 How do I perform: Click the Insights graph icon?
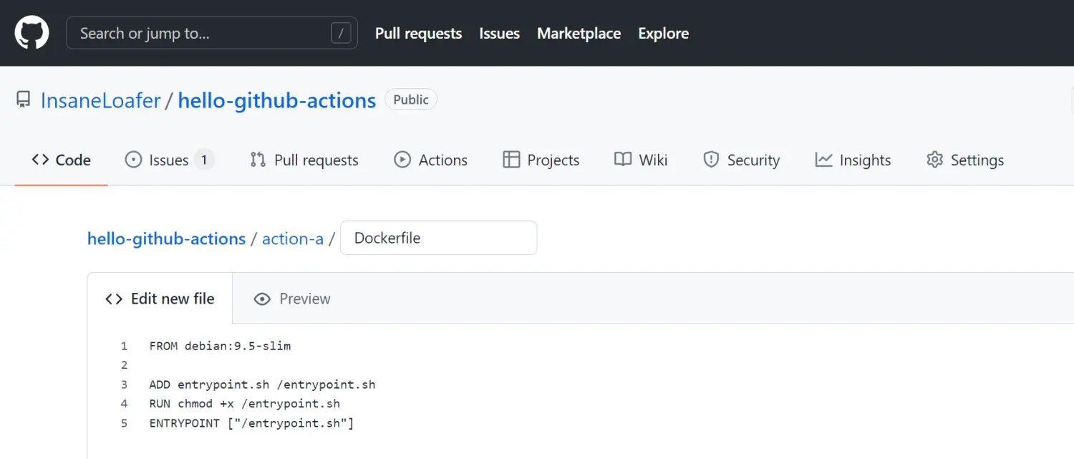823,160
